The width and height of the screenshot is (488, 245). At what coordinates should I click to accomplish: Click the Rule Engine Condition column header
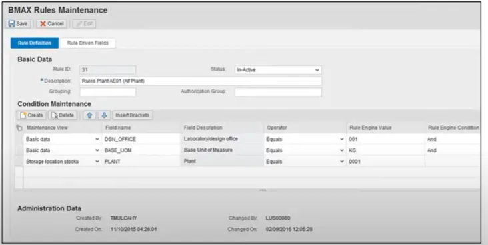pos(453,128)
